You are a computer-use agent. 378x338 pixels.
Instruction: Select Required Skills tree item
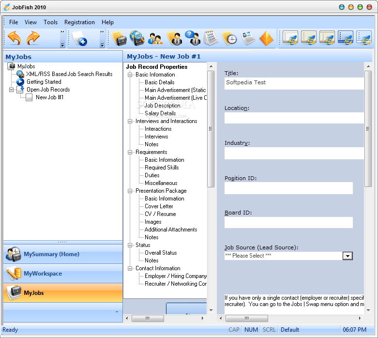162,168
